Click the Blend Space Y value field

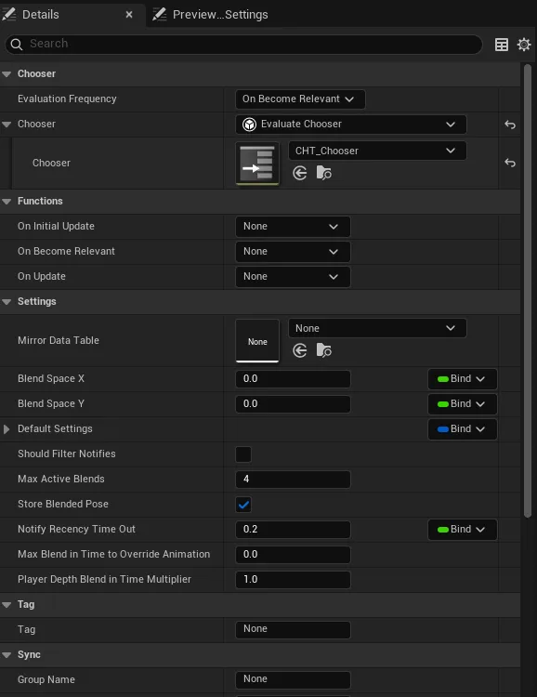[293, 404]
